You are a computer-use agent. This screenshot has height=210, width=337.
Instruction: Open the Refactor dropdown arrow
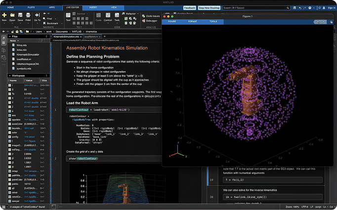pos(138,14)
